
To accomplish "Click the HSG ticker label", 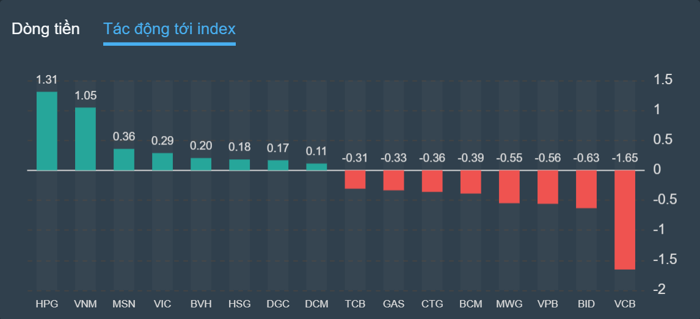I will coord(239,303).
